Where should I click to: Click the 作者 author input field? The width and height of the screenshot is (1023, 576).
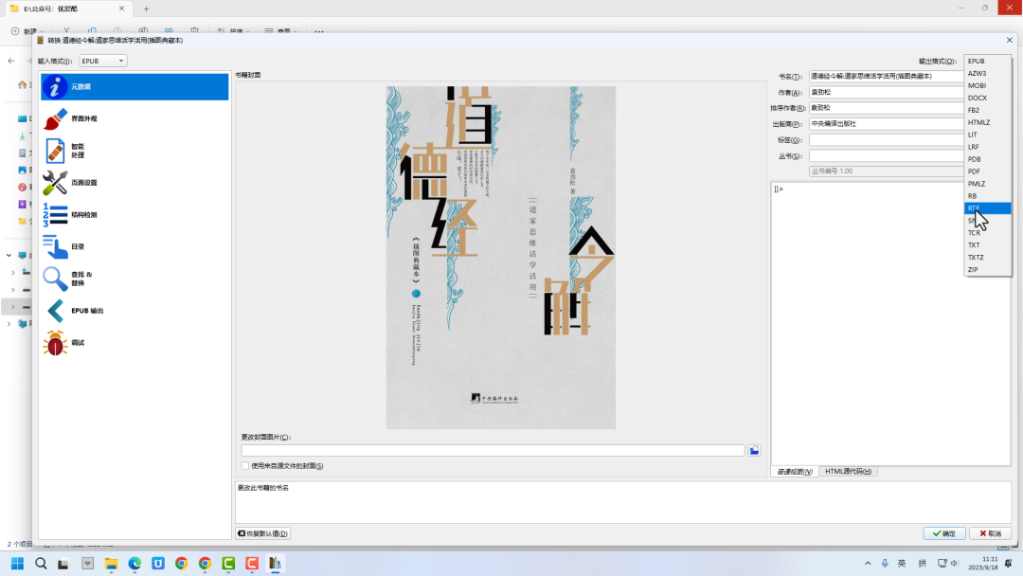(x=886, y=92)
